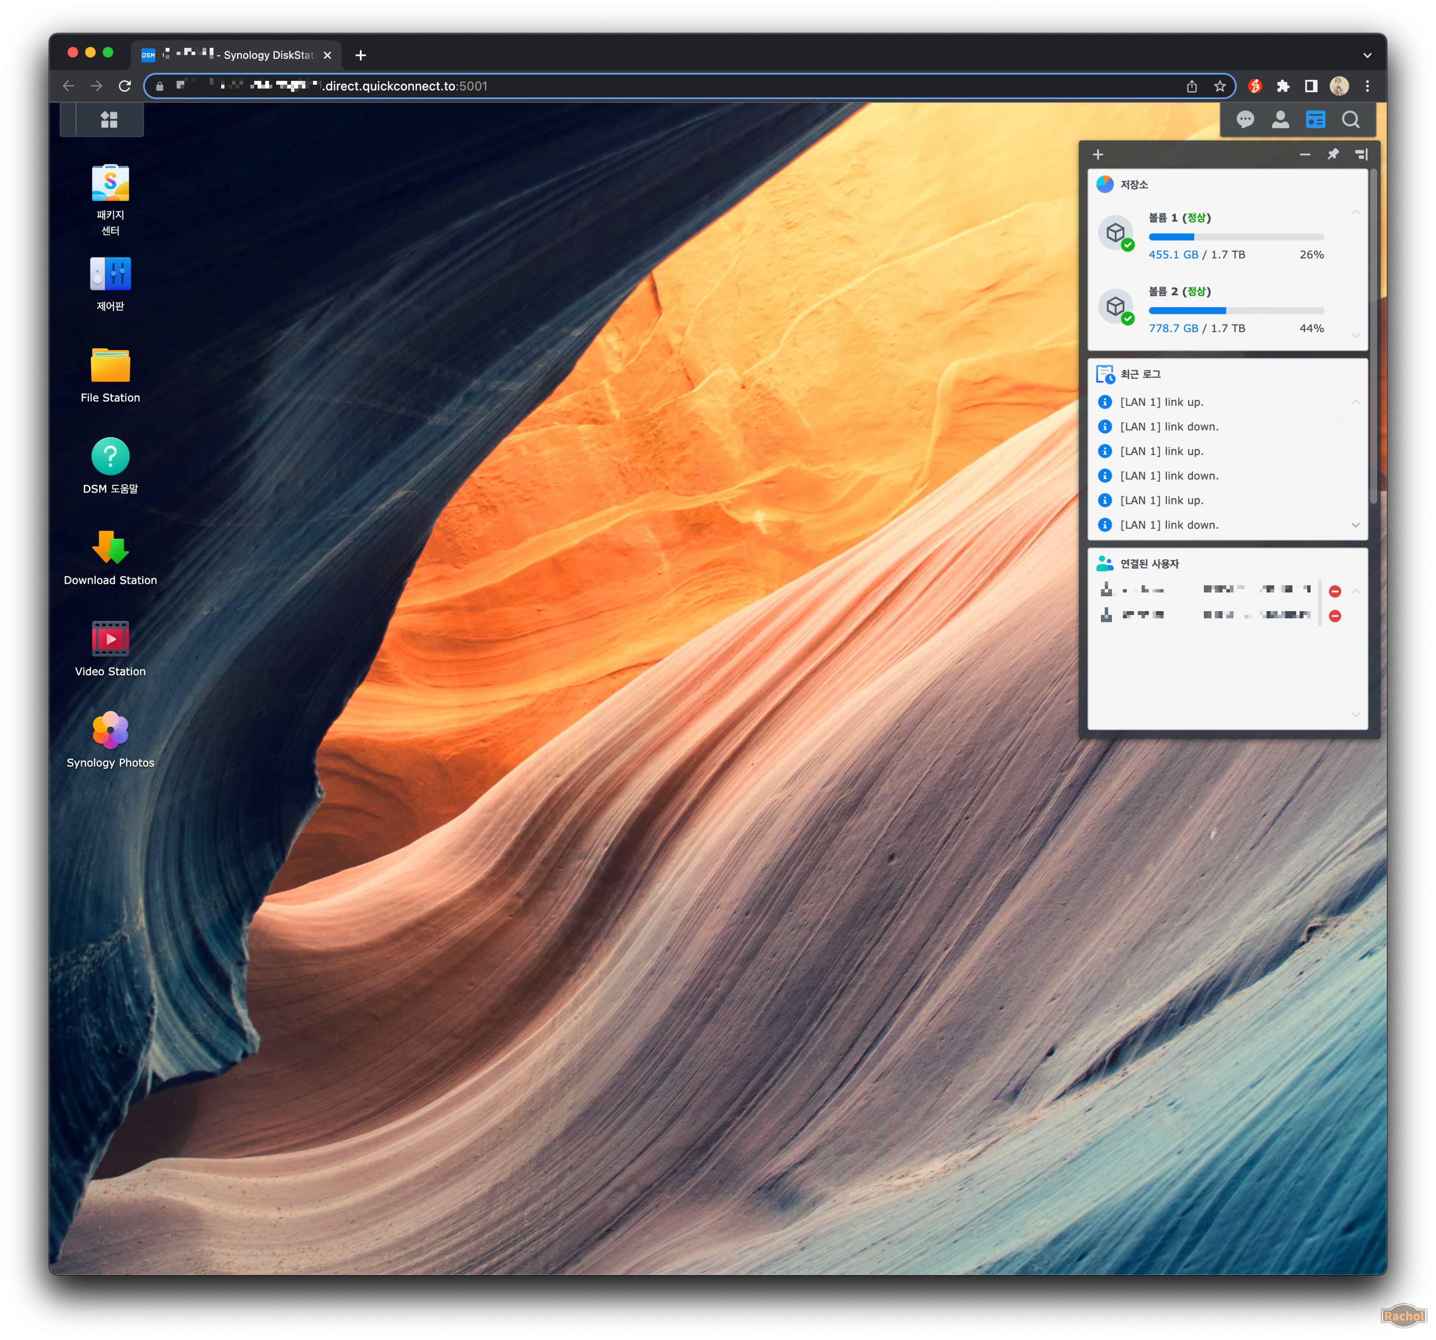The width and height of the screenshot is (1436, 1340).
Task: Open the Chrome profile avatar
Action: click(x=1339, y=86)
